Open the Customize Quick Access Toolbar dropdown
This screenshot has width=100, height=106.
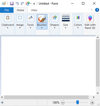pyautogui.click(x=34, y=4)
